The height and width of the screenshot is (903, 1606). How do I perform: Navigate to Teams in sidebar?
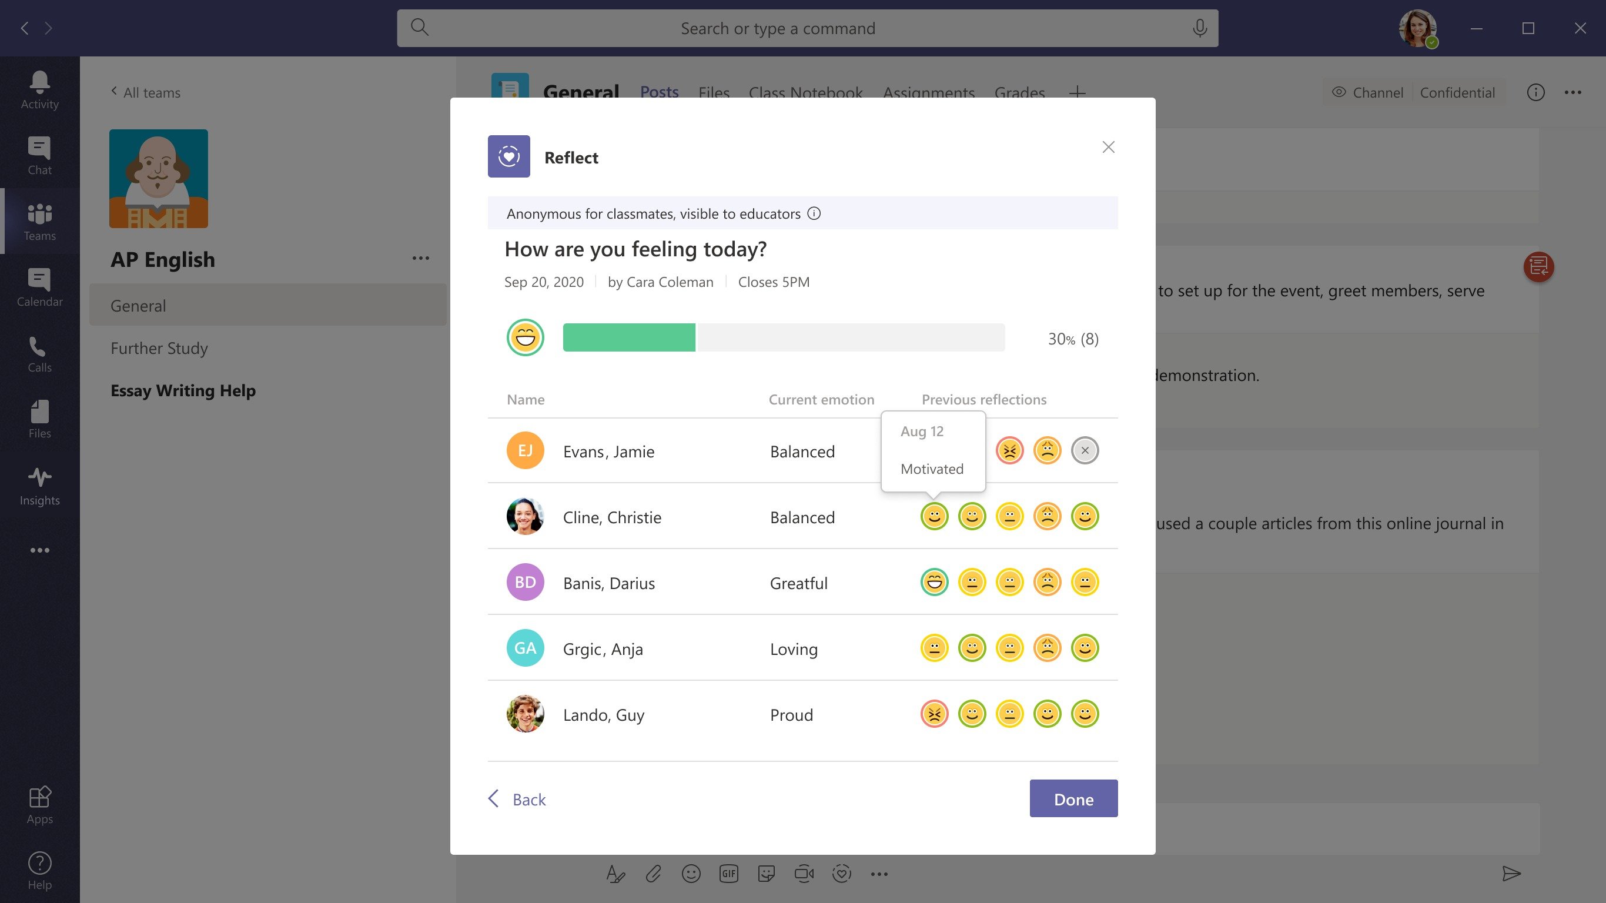pyautogui.click(x=39, y=220)
